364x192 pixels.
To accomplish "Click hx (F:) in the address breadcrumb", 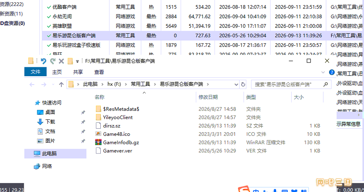I will coord(114,84).
